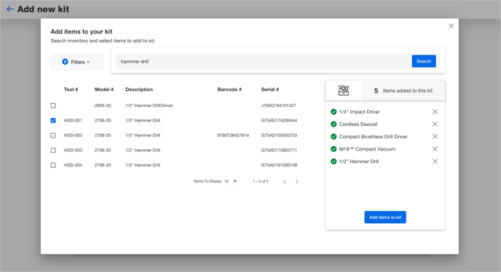This screenshot has width=501, height=272.
Task: Click green check next to 1/4" Impact Driver
Action: click(x=334, y=112)
